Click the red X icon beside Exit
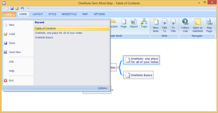 5,80
